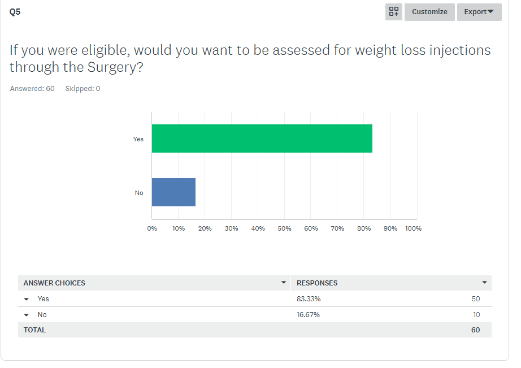Click the Skipped: 0 text
The height and width of the screenshot is (368, 521).
point(83,89)
